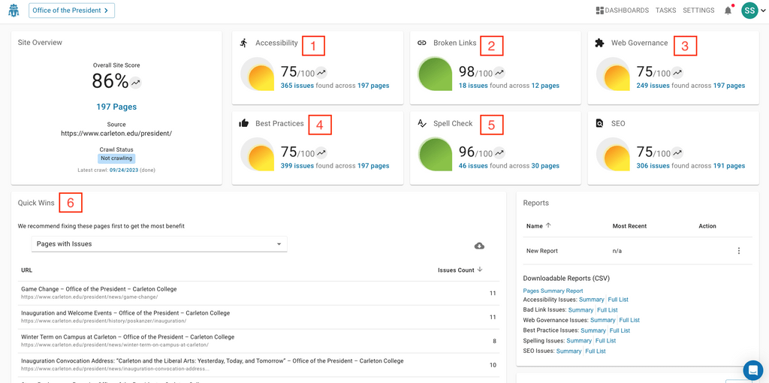The height and width of the screenshot is (383, 769).
Task: Click the Accessibility score trend icon
Action: coord(321,73)
